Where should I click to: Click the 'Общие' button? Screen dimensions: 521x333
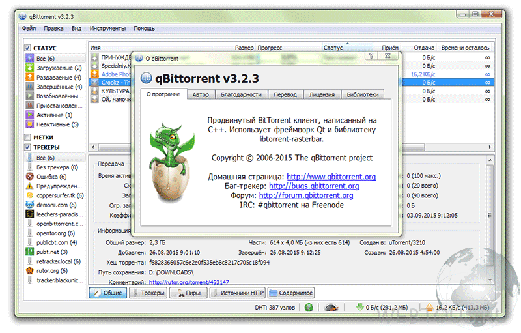[108, 293]
